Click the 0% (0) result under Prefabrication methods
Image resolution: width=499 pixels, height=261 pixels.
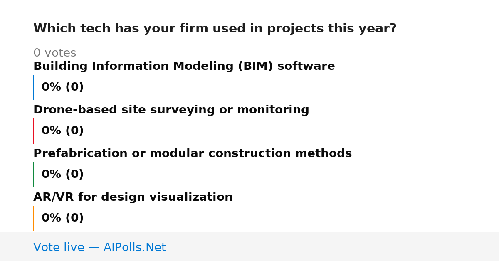[62, 175]
